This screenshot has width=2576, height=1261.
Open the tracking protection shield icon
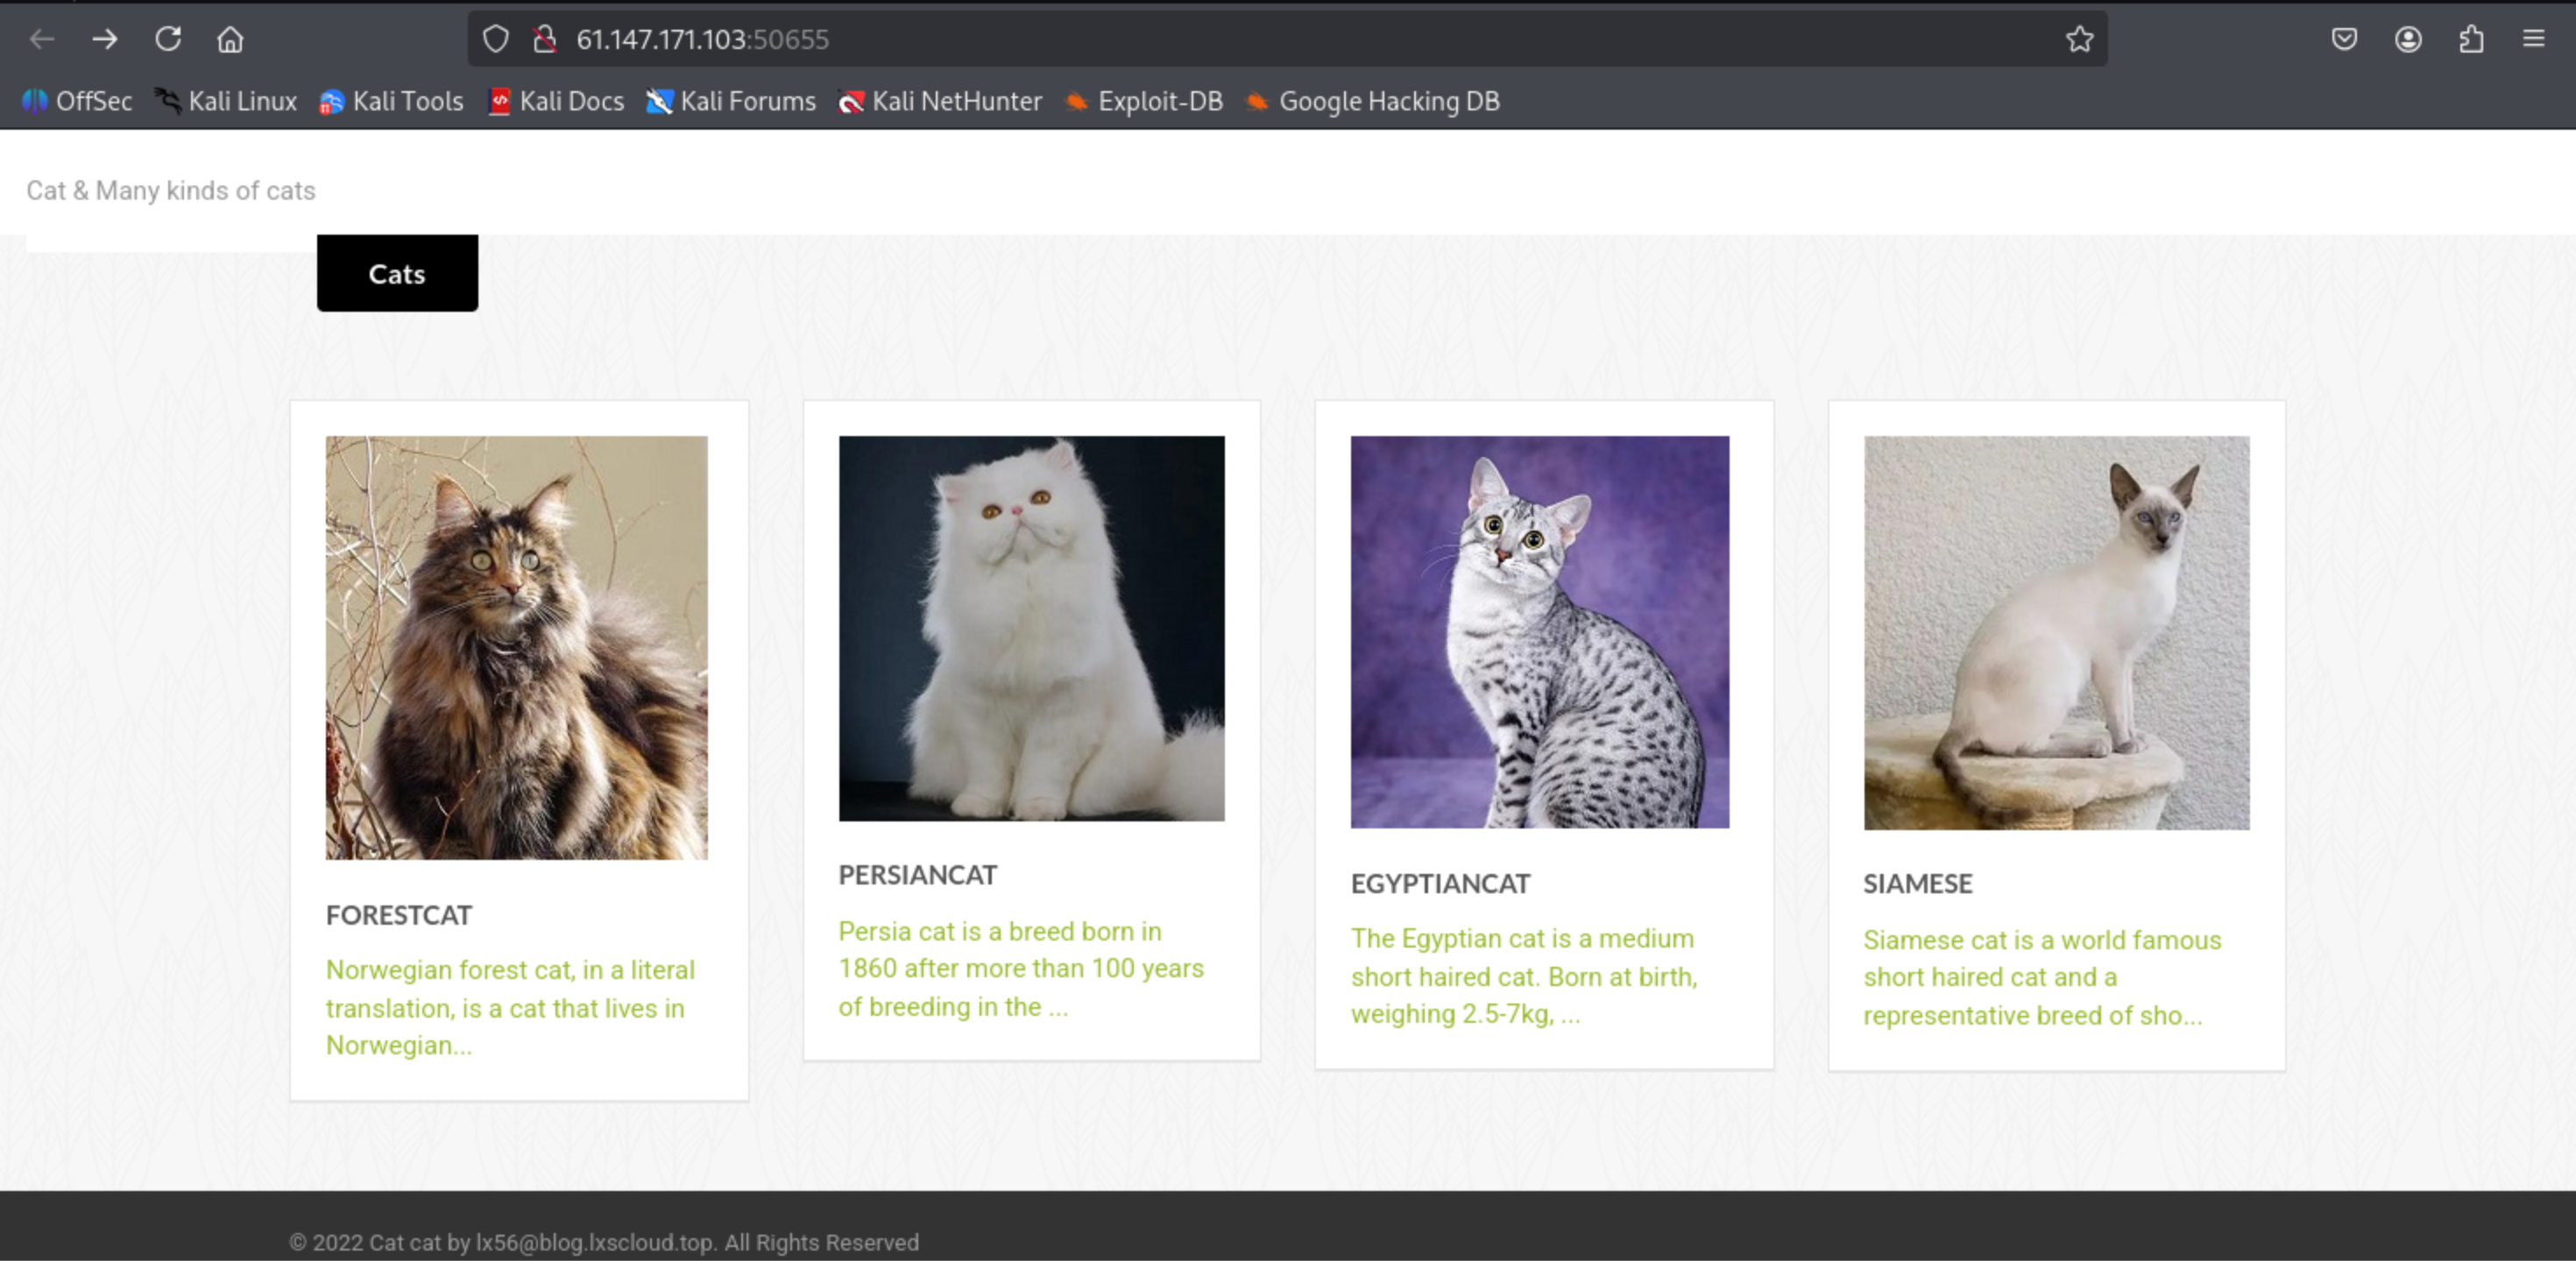(x=496, y=39)
